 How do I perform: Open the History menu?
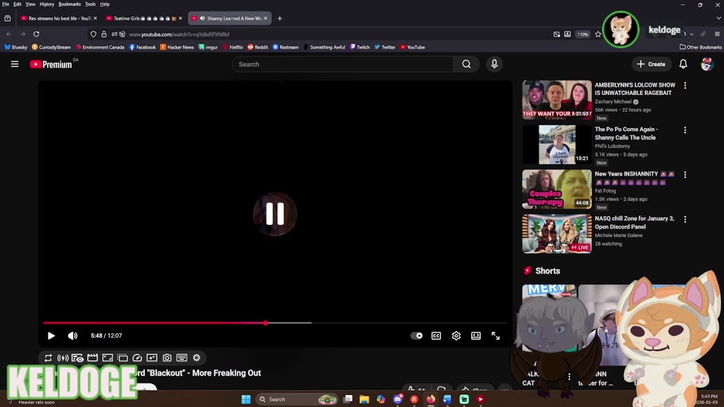(47, 4)
